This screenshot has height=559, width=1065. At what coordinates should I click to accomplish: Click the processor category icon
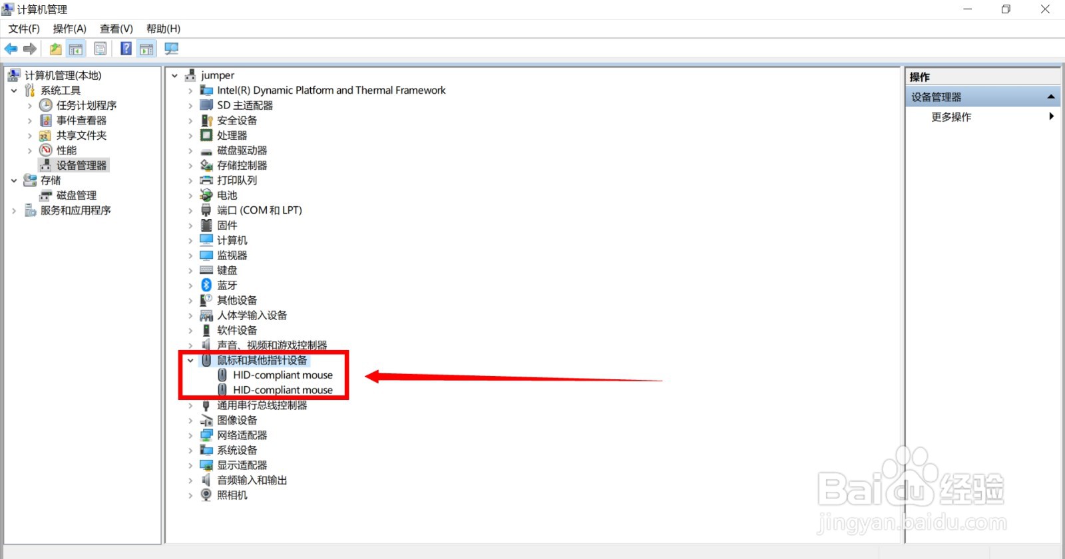[206, 135]
